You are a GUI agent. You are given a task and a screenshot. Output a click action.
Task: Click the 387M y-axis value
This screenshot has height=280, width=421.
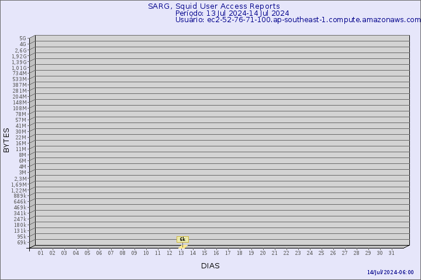[20, 85]
